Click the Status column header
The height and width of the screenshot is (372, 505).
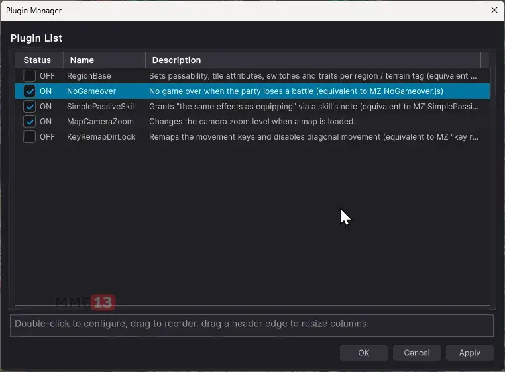pos(39,60)
